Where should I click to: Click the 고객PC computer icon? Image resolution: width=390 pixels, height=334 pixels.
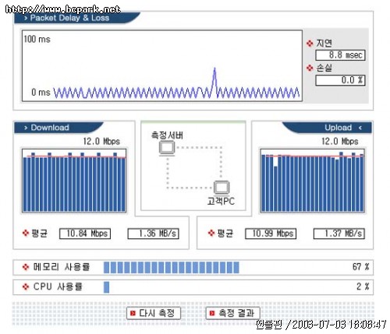point(222,188)
